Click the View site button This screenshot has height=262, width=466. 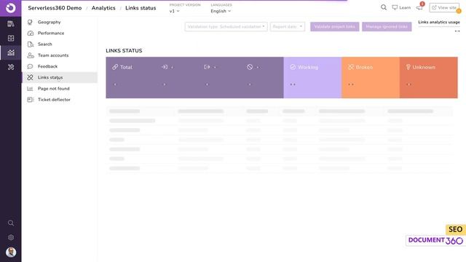pyautogui.click(x=444, y=8)
